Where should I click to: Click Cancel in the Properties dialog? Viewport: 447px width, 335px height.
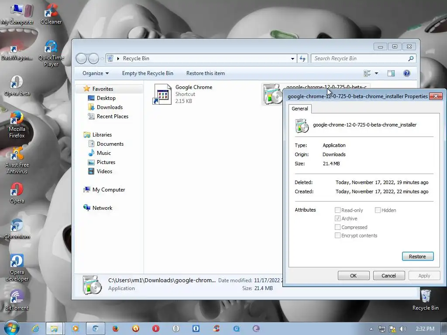[389, 276]
